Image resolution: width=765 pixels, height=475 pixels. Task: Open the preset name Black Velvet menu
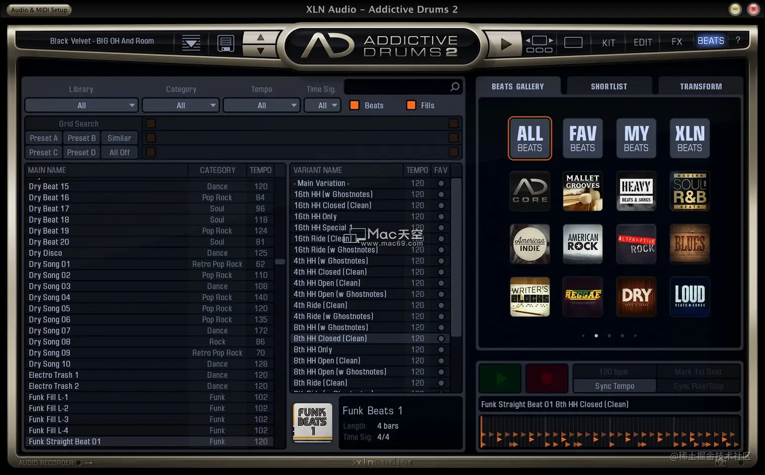coord(102,41)
